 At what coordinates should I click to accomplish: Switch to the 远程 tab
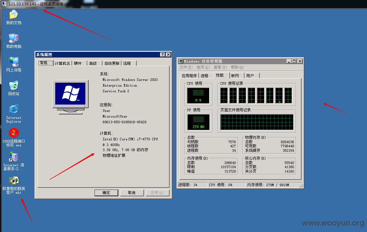coord(128,64)
